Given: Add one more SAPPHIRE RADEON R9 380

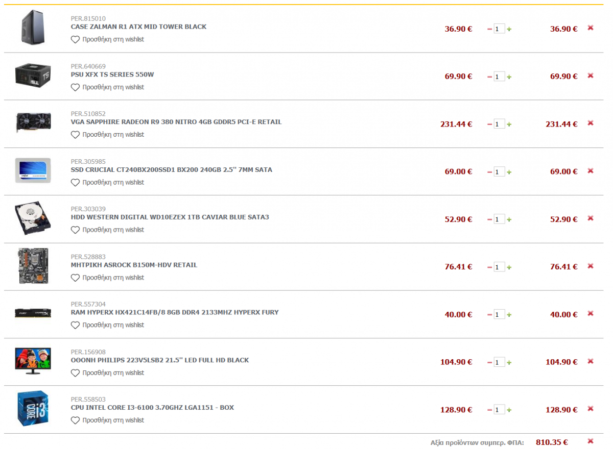Looking at the screenshot, I should (x=509, y=124).
